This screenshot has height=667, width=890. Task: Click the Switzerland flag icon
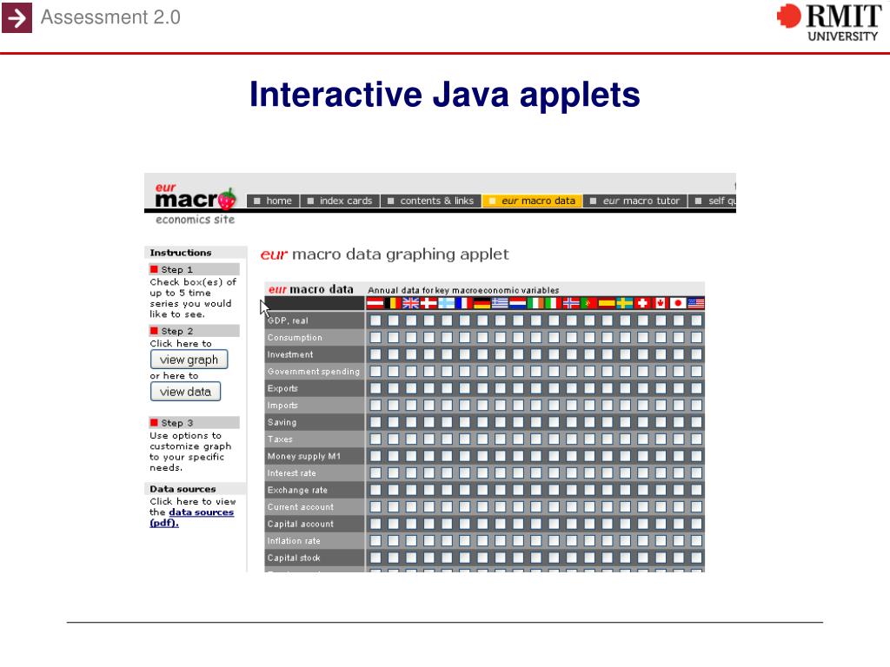642,303
